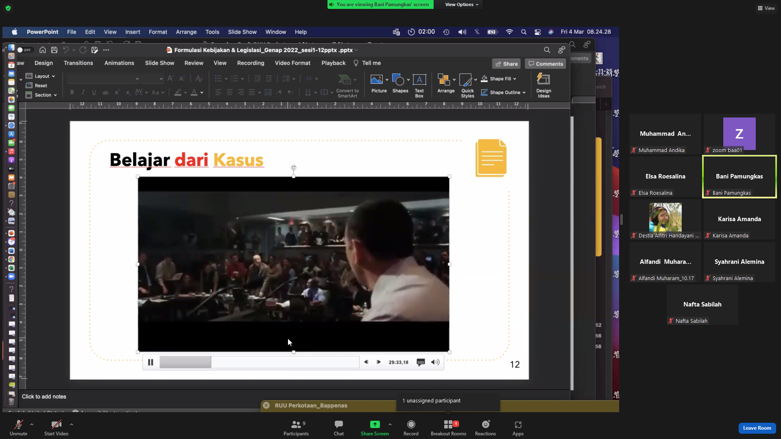The image size is (781, 439).
Task: Open the font name combo box
Action: click(103, 78)
